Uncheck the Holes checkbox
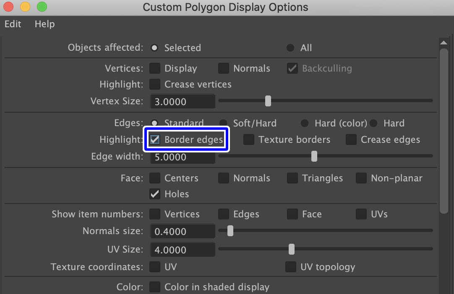The image size is (454, 294). [x=155, y=194]
